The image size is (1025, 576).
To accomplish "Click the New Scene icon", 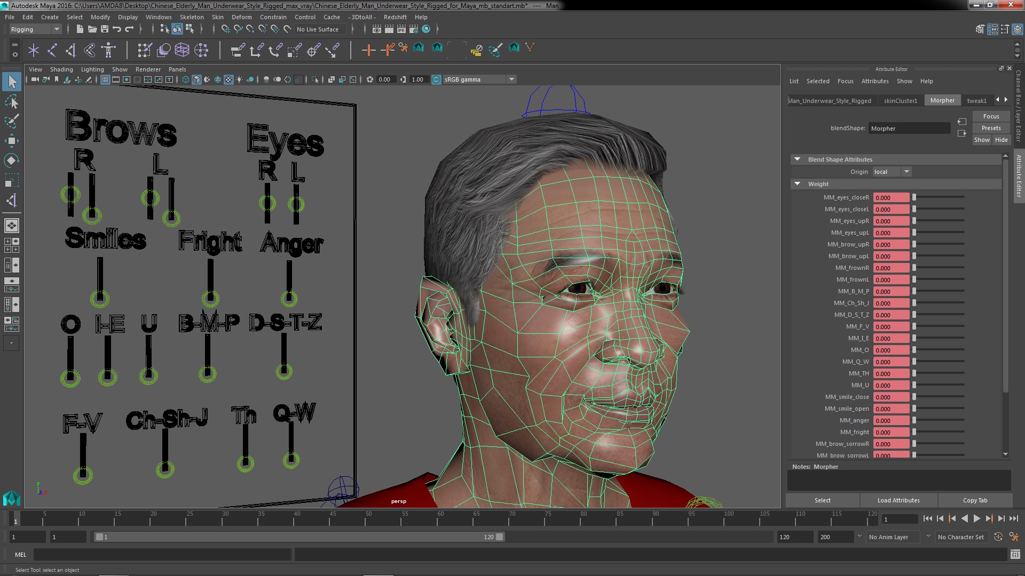I will (x=80, y=29).
